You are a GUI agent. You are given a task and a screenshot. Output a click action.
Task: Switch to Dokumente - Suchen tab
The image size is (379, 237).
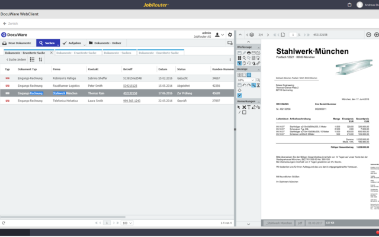120,53
